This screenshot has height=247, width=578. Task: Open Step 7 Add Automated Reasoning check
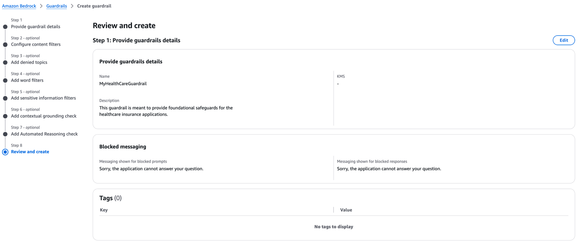pos(44,134)
